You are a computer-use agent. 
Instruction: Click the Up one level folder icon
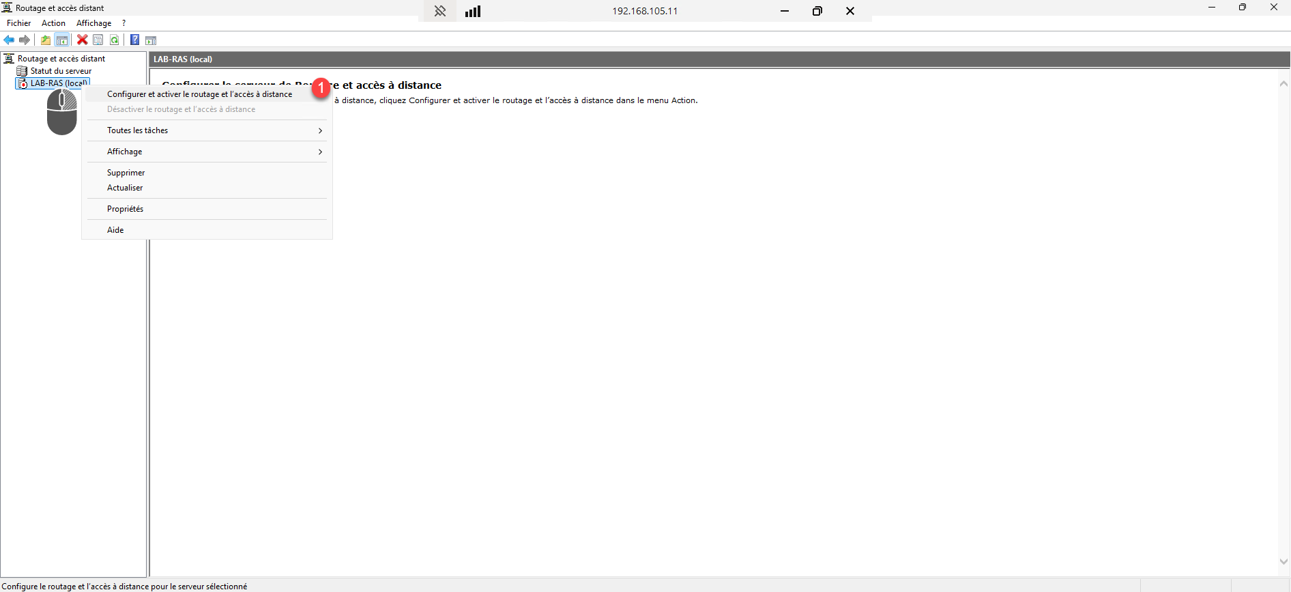coord(46,40)
